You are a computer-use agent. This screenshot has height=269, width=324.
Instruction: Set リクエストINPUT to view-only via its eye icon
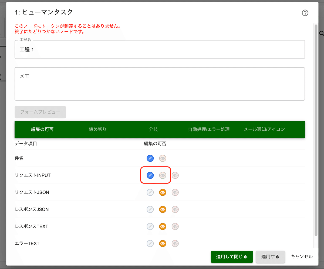[x=163, y=175]
